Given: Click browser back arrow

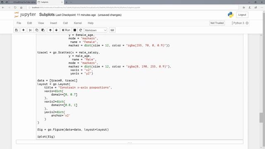Looking at the screenshot, I should click(x=3, y=7).
